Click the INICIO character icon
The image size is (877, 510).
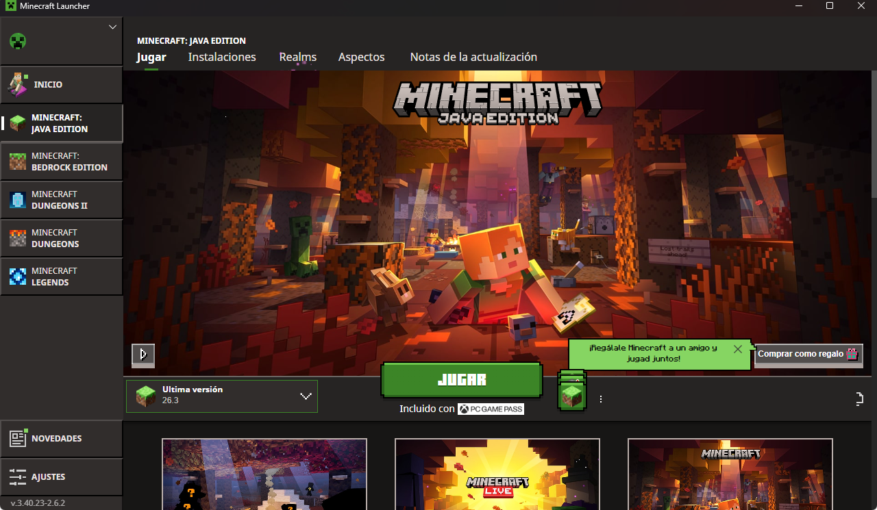18,84
